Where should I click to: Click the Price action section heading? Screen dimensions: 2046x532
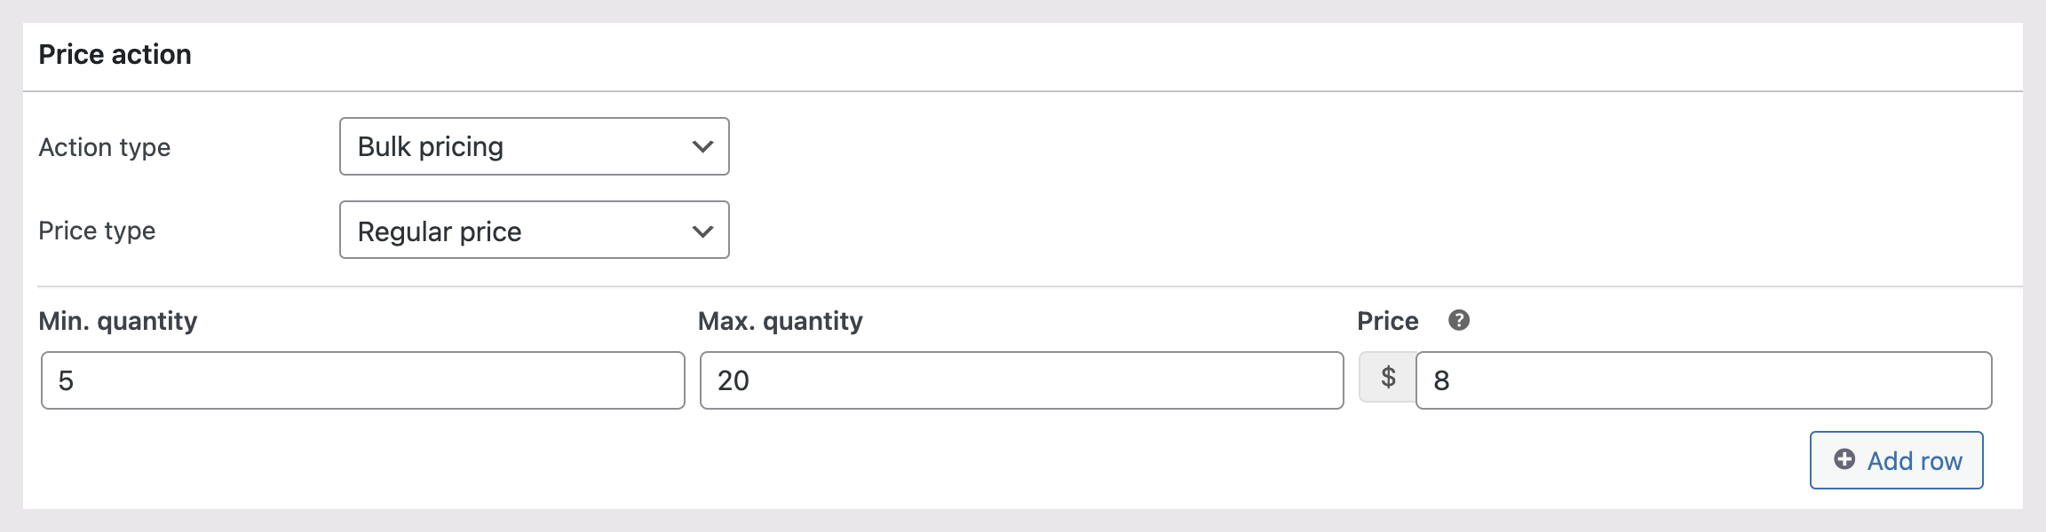(115, 55)
